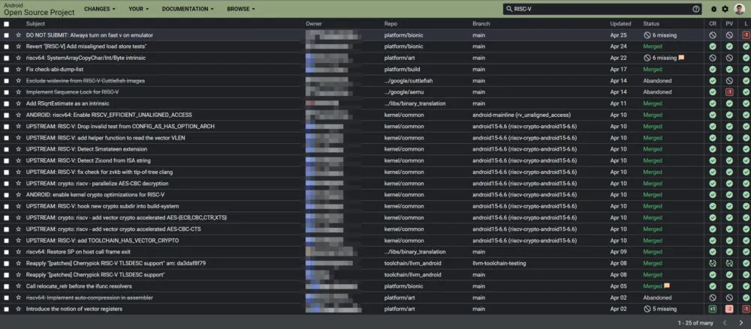
Task: Open 'UPSTREAM: RISC-V: Detect Smstateen extension' change
Action: tap(86, 149)
